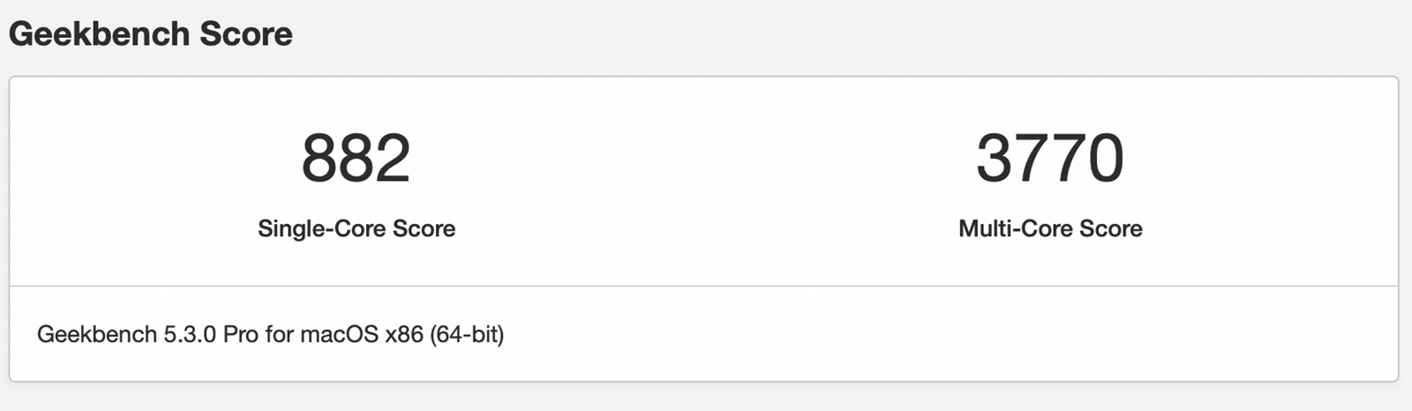Click the Geekbench 5.3.0 Pro version line
1412x411 pixels.
(270, 335)
